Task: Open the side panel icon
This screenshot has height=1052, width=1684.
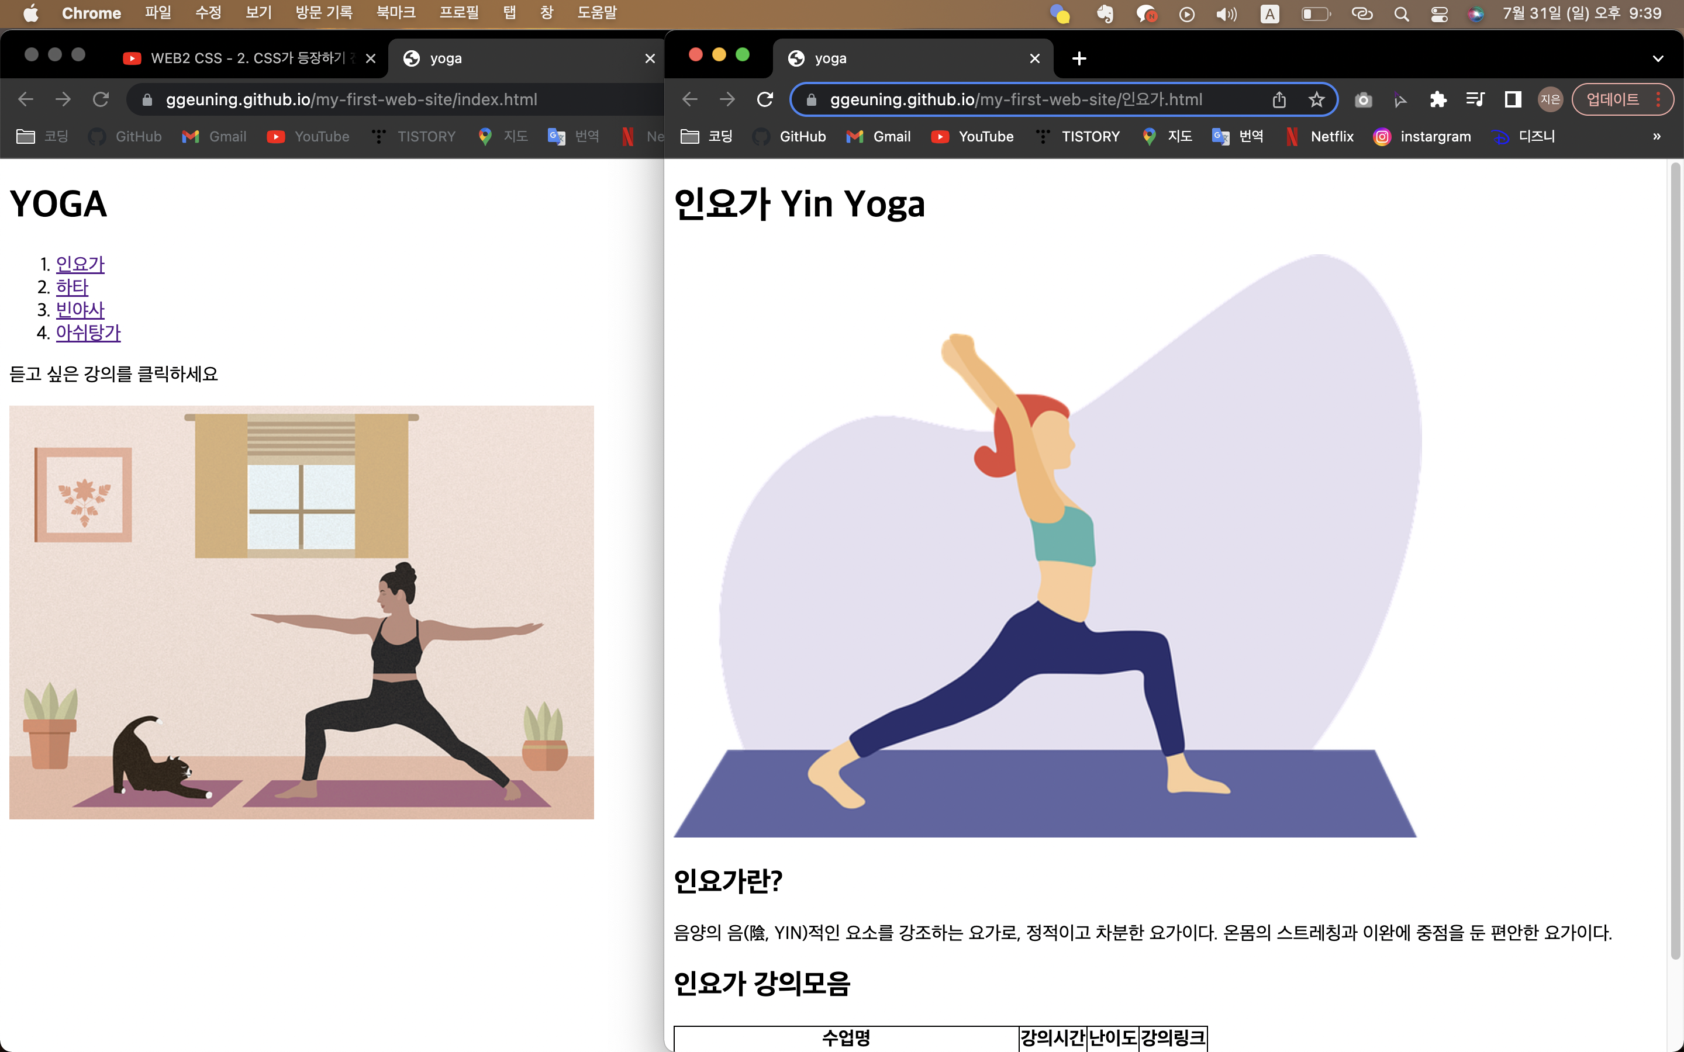Action: (x=1512, y=99)
